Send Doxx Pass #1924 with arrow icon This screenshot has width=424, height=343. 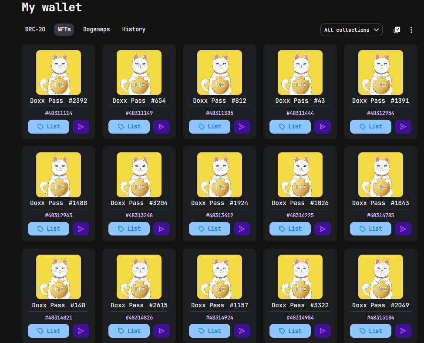pos(242,229)
